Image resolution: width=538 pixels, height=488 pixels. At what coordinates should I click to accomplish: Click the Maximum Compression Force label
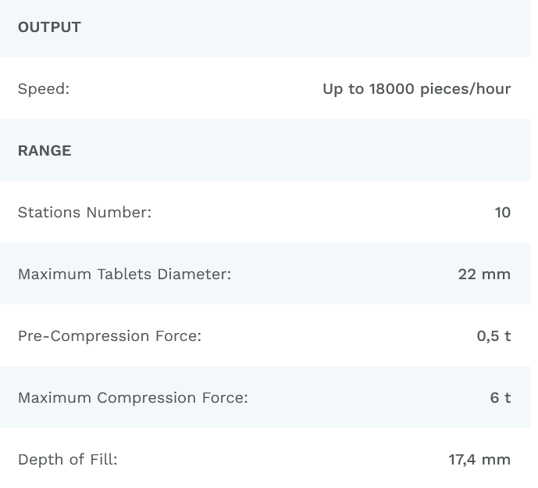point(133,398)
